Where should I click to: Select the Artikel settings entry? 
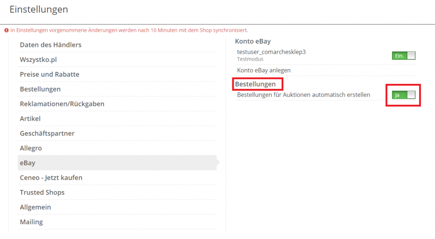click(x=117, y=118)
